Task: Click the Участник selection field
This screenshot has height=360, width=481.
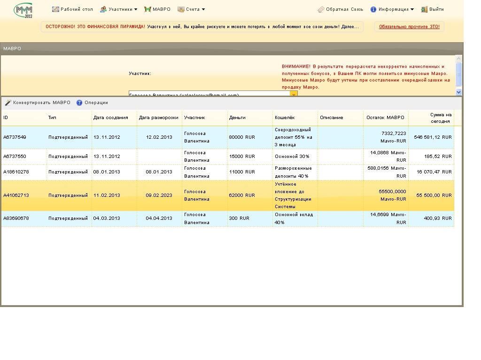Action: coord(209,94)
